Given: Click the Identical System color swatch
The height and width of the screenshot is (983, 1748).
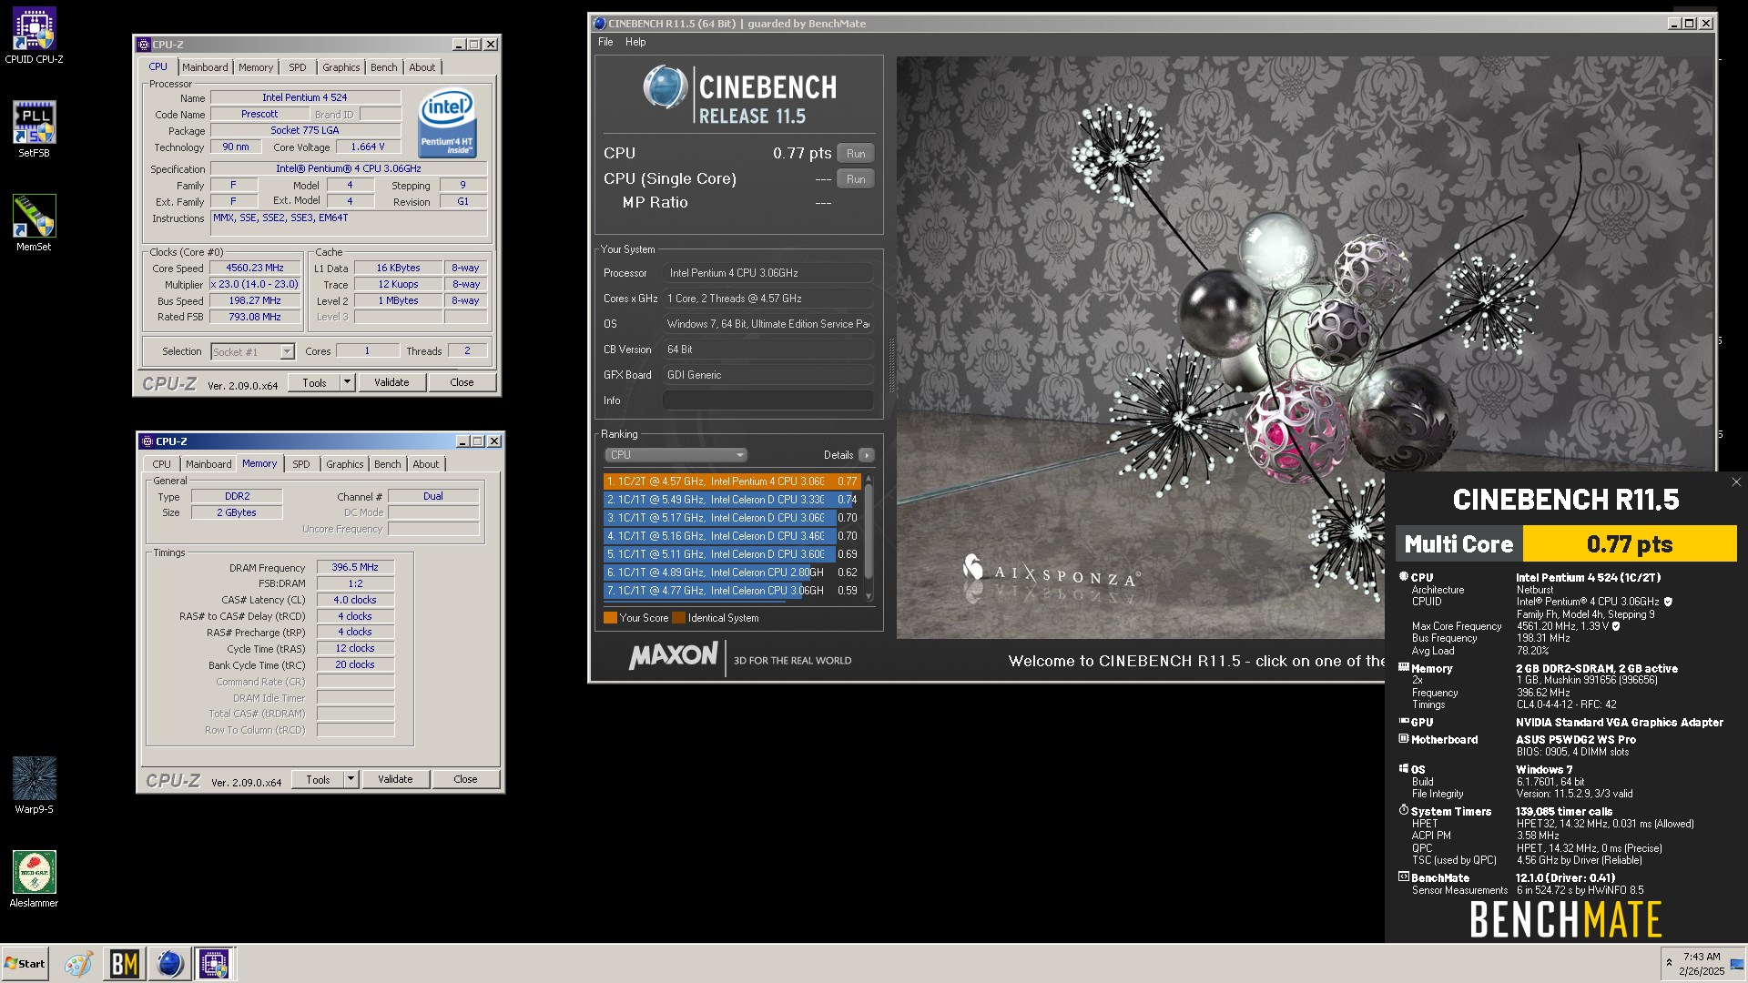Looking at the screenshot, I should (678, 618).
